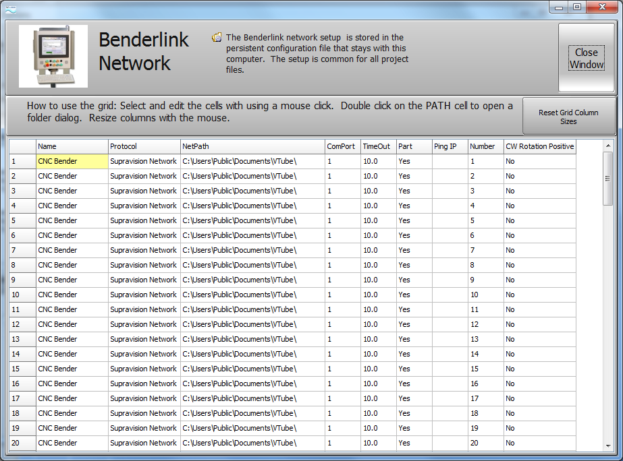This screenshot has height=461, width=623.
Task: Select the Name cell in row 1
Action: (72, 161)
